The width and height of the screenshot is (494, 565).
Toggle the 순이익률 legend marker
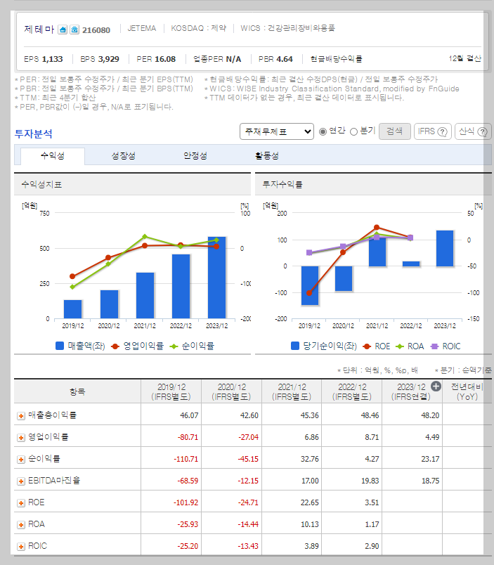click(x=174, y=346)
